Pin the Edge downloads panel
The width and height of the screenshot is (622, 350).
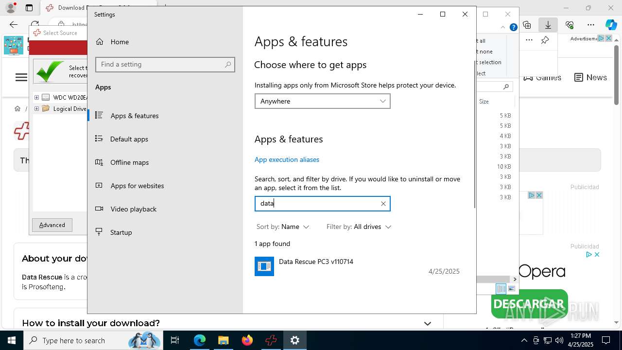(x=545, y=40)
